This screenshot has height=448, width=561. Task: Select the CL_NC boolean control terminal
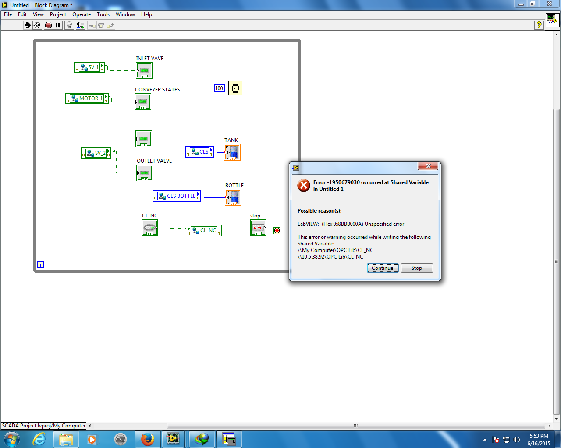150,227
